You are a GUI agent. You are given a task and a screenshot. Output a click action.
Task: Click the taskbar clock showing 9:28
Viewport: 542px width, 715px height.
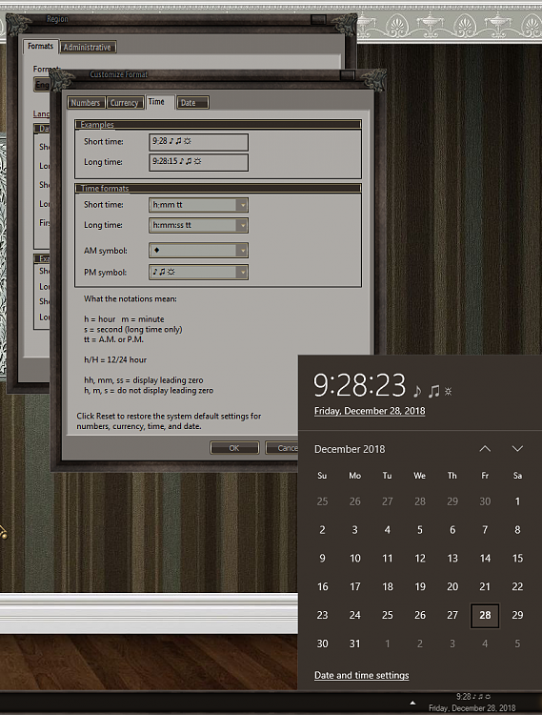click(472, 703)
